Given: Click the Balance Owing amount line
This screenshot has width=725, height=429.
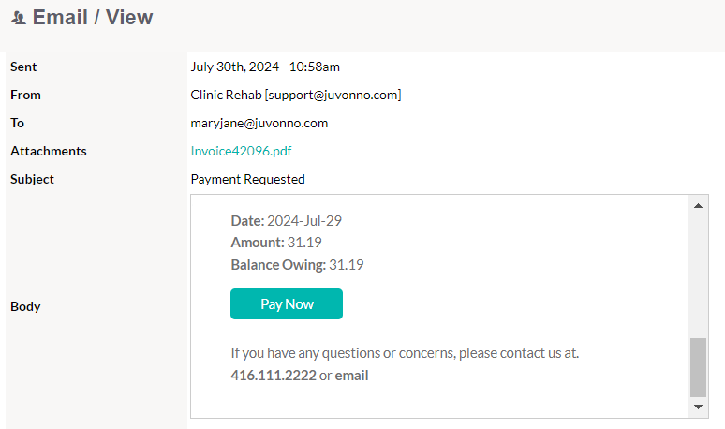Looking at the screenshot, I should tap(297, 265).
